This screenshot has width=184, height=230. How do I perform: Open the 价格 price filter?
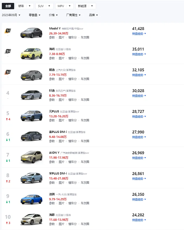(x=53, y=15)
